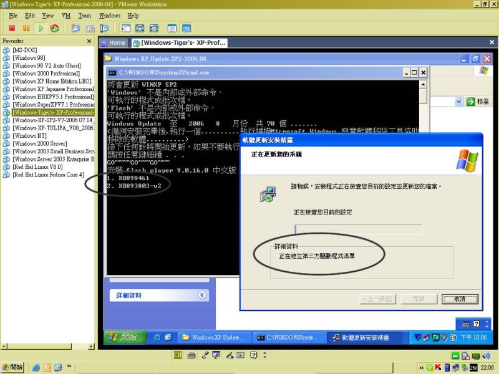Open the Explorer address bar dropdown
Screen dimensions: 499x374
(458, 102)
